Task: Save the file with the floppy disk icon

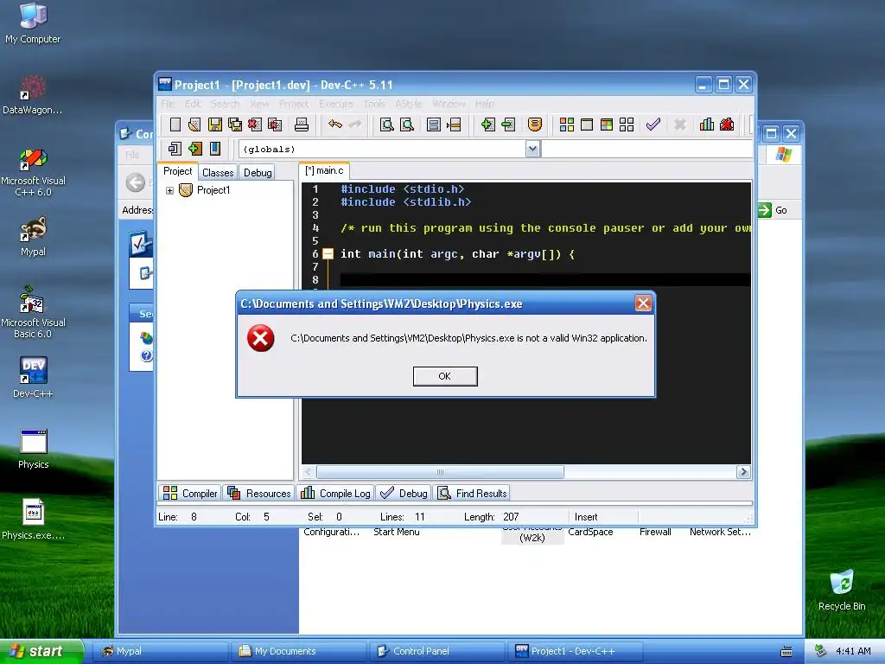Action: point(214,124)
